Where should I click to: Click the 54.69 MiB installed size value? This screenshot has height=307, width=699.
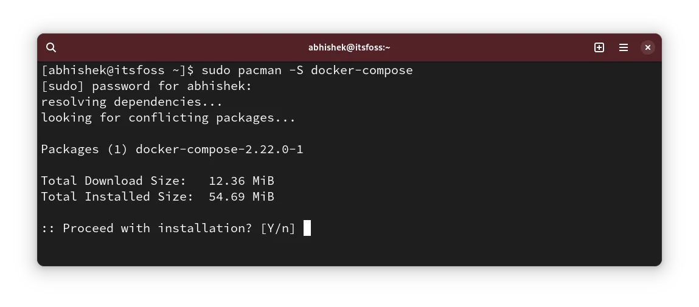click(241, 197)
